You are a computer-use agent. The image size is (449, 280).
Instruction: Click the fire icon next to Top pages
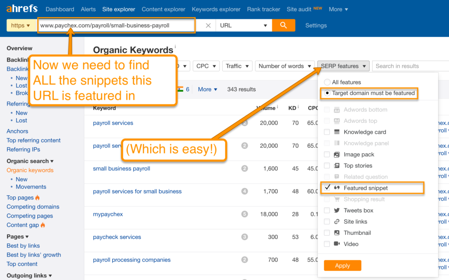point(38,198)
